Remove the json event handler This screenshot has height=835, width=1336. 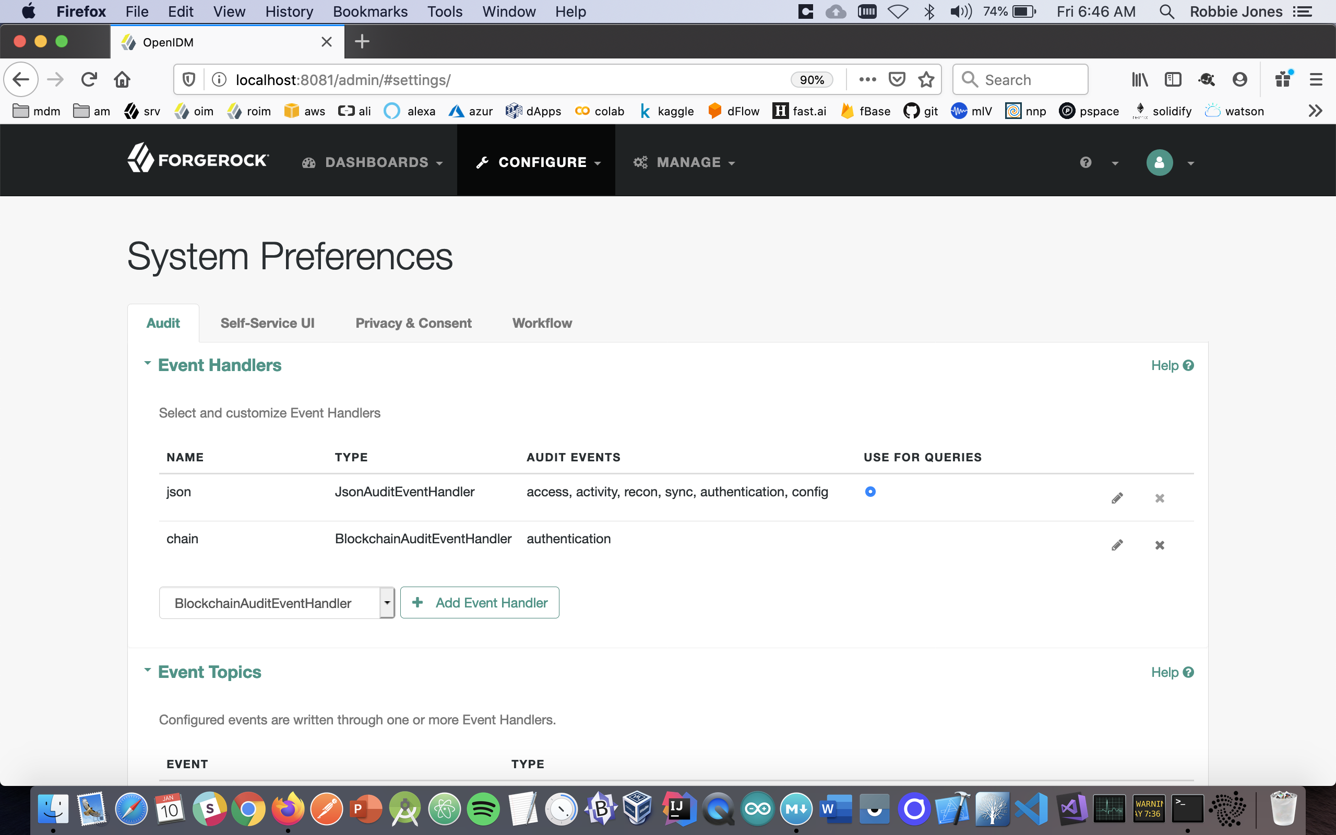click(1159, 498)
